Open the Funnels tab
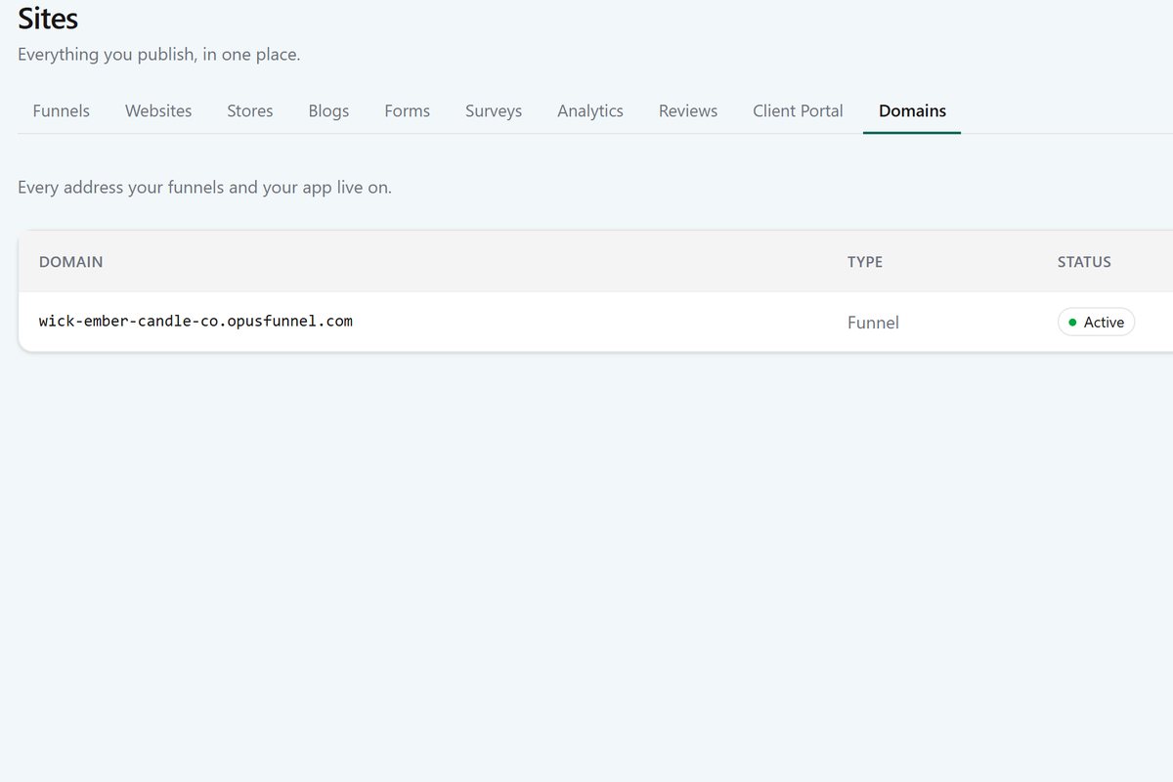This screenshot has height=782, width=1173. 61,110
